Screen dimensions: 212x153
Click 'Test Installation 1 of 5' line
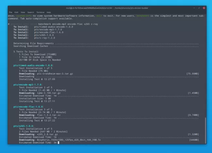(36, 68)
